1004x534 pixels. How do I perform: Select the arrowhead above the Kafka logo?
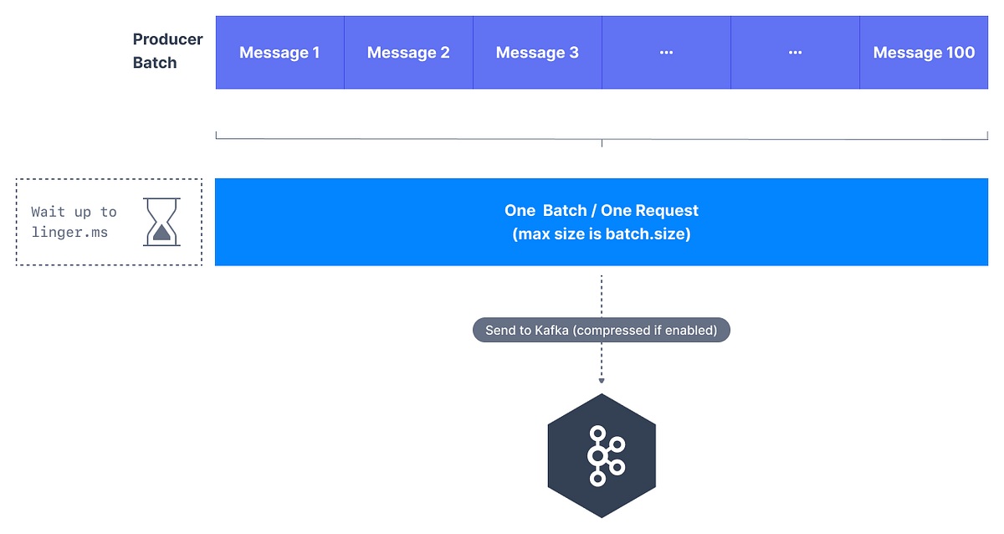602,382
